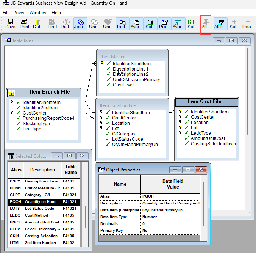256x253 pixels.
Task: Select LotStatusCode in Item Location File
Action: click(128, 139)
